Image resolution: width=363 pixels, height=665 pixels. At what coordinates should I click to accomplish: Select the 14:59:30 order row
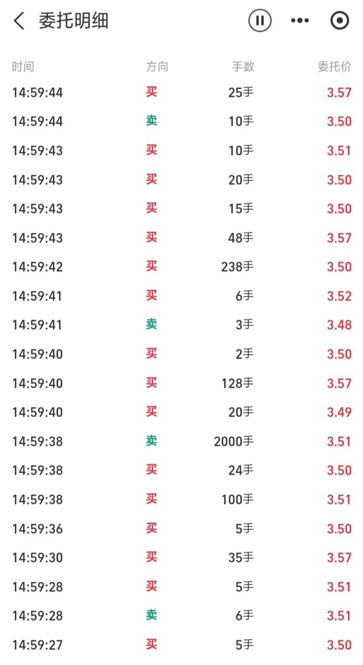(x=182, y=557)
